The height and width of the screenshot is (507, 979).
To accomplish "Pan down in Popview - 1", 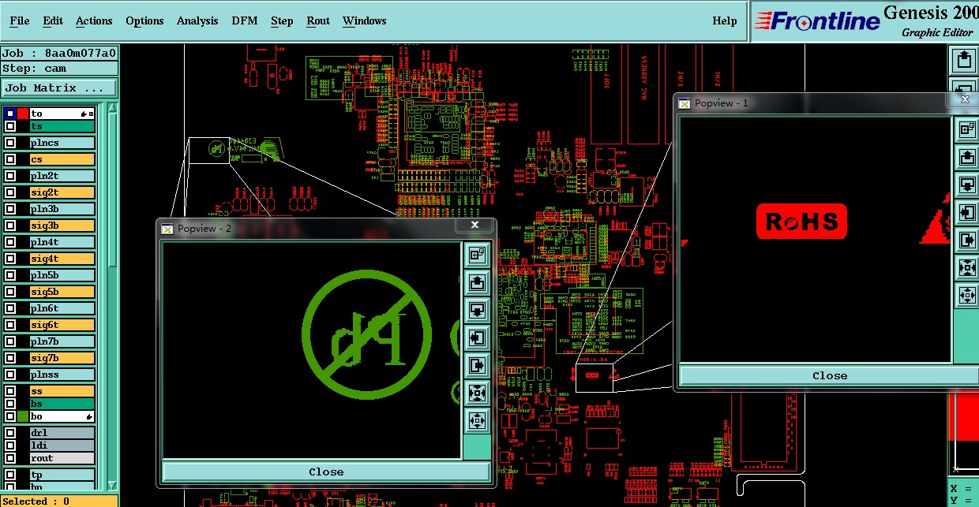I will pyautogui.click(x=967, y=185).
